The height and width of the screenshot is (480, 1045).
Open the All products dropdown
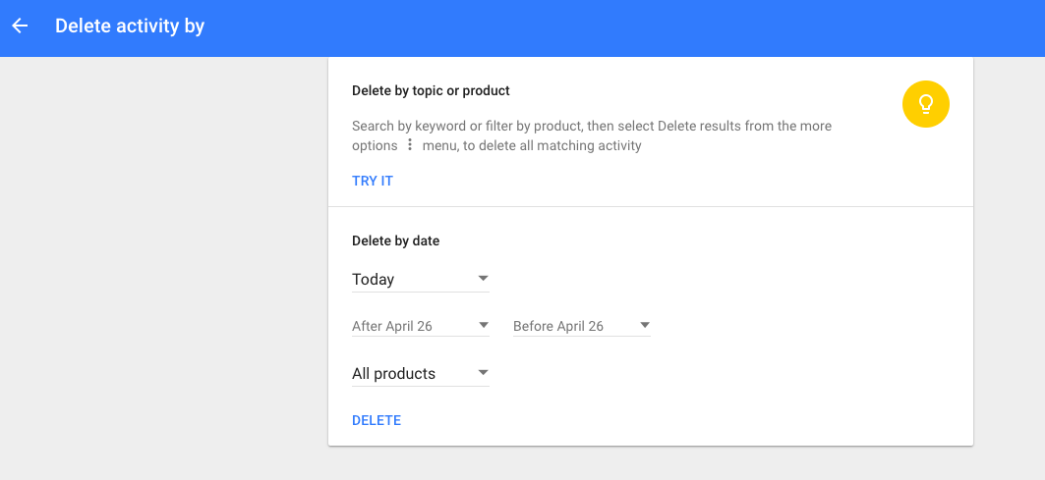tap(421, 373)
